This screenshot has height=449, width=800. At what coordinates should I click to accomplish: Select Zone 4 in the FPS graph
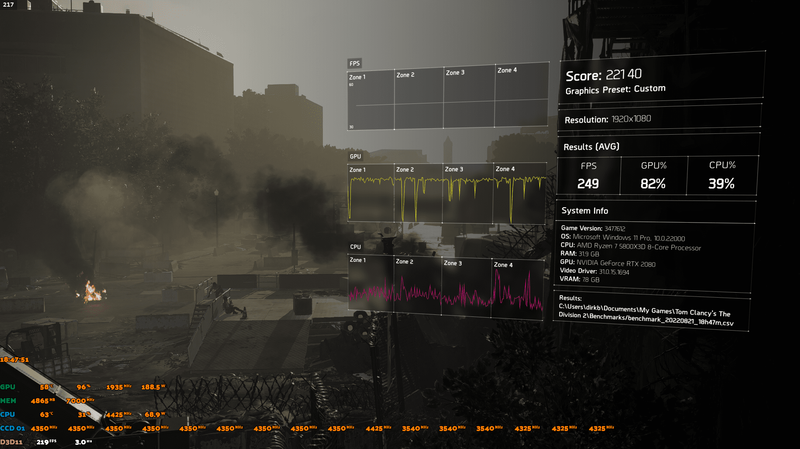[521, 95]
